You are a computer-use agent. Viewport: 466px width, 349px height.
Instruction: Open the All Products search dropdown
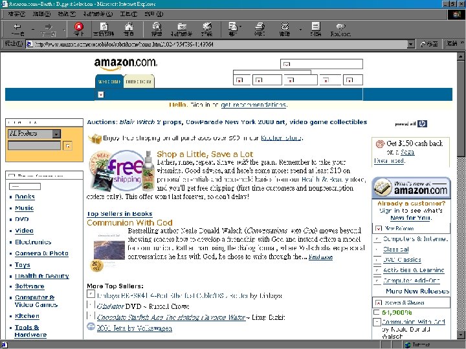point(56,134)
